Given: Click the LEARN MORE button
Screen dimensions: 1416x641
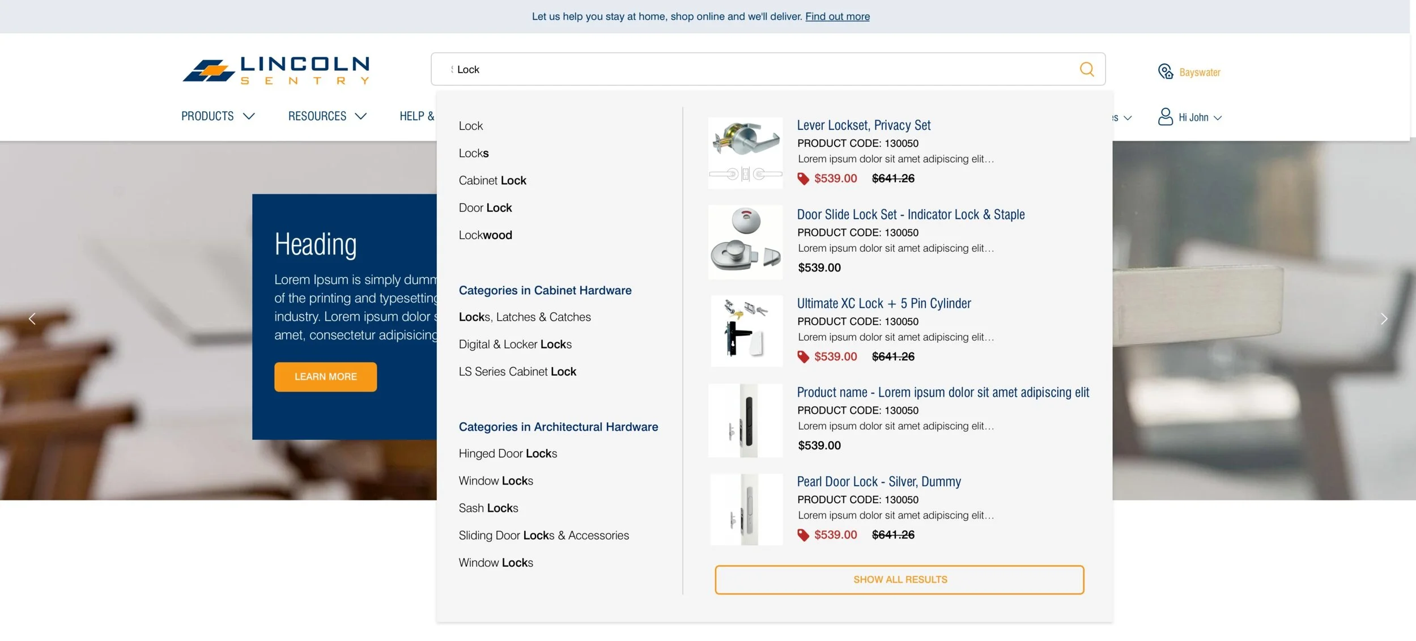Looking at the screenshot, I should pos(325,376).
